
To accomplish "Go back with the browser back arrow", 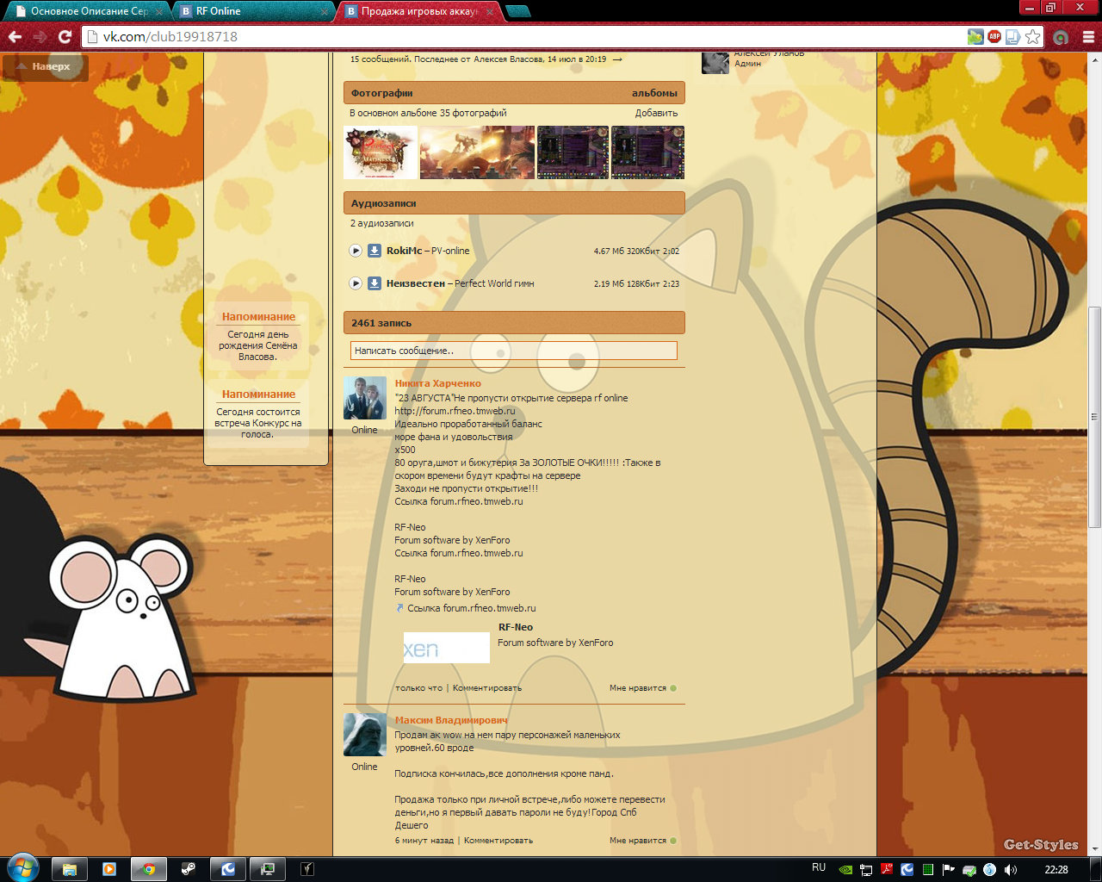I will tap(15, 36).
